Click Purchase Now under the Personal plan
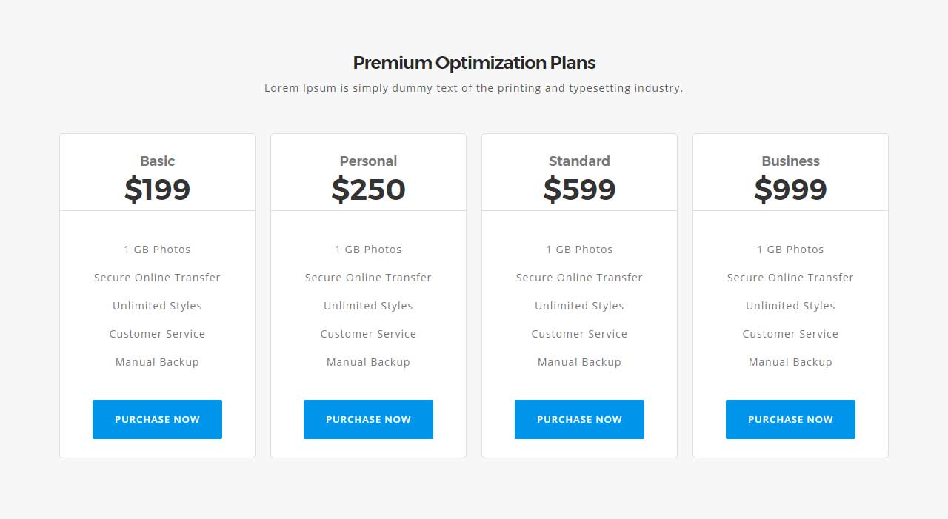Screen dimensions: 948x519 [368, 419]
